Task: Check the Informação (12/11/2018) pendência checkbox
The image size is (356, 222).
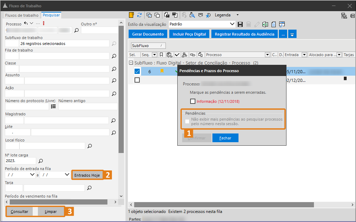Action: (x=193, y=101)
